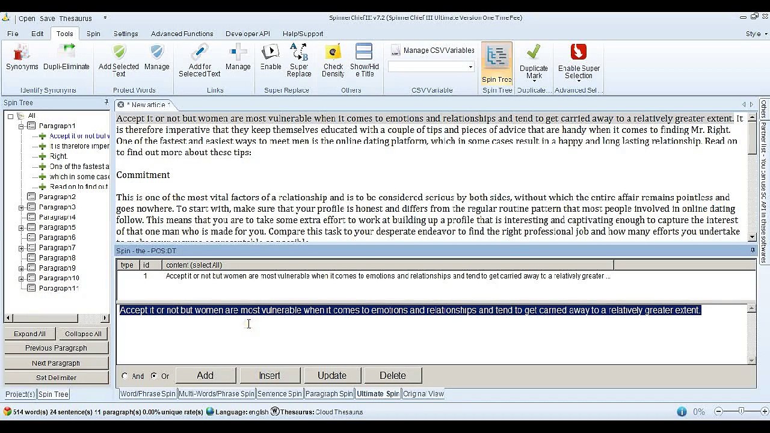The width and height of the screenshot is (770, 433).
Task: Expand the Paragraph9 tree node
Action: [x=21, y=268]
